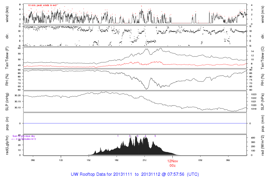Select the 15z tick on time axis
This screenshot has width=270, height=185.
coord(89,160)
